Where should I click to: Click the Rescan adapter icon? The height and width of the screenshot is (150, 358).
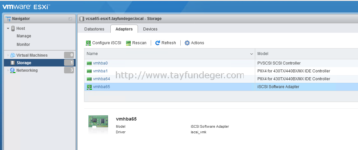[x=128, y=43]
